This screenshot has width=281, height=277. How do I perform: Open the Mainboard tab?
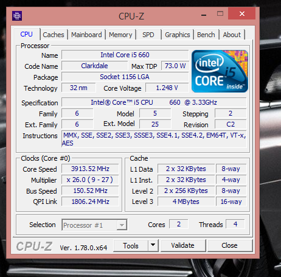(x=86, y=35)
